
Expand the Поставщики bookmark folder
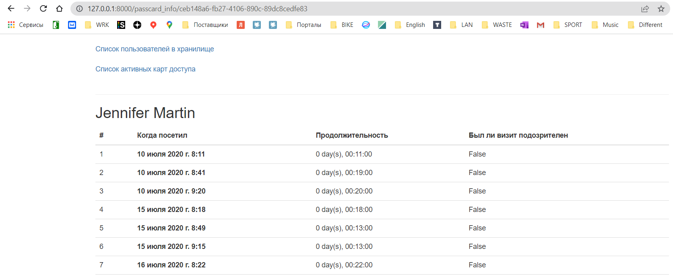tap(205, 25)
